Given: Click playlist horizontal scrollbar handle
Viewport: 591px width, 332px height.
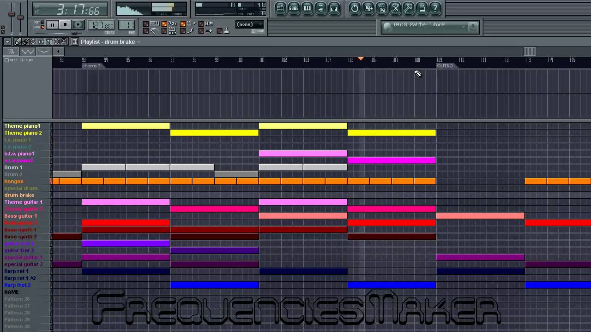Looking at the screenshot, I should coord(529,51).
